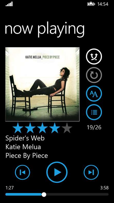114x203 pixels.
Task: Open lyrics with the AA icon
Action: pos(94,94)
